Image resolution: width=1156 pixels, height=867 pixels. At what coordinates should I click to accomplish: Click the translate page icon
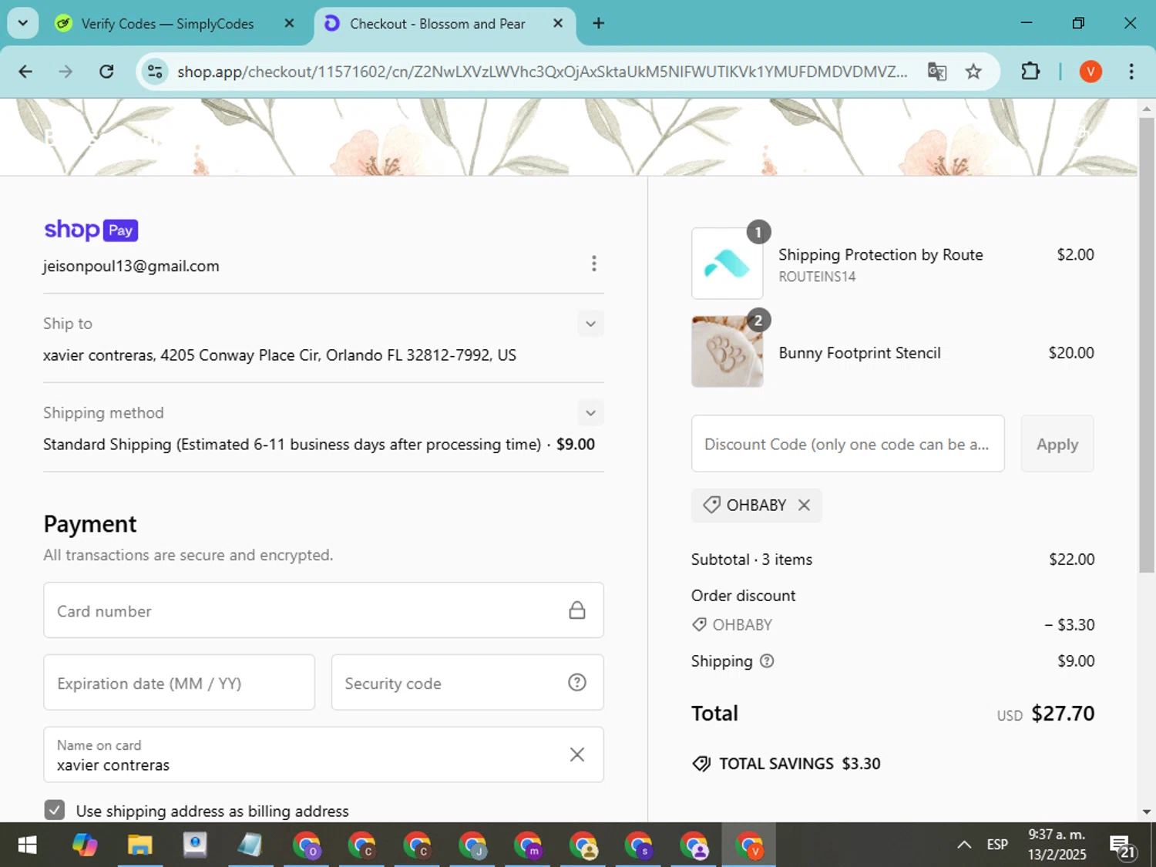[937, 72]
